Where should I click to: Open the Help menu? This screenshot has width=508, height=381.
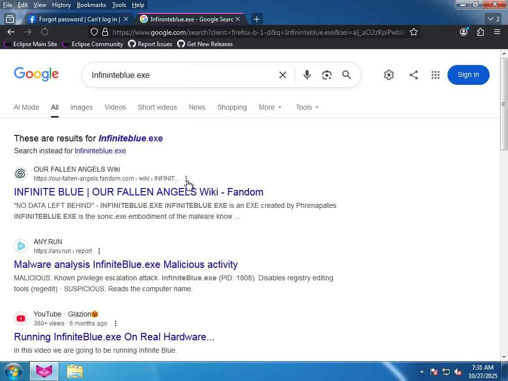(x=138, y=5)
